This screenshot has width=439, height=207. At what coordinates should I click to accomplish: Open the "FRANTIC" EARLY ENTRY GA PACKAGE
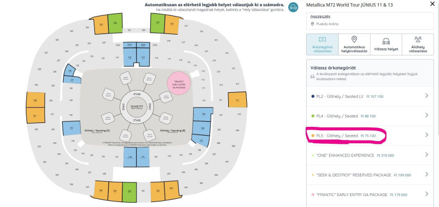click(370, 194)
